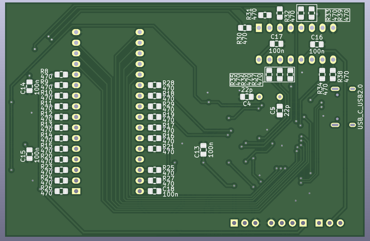Click the C13 capacitor in board center
This screenshot has width=370, height=241.
pos(203,150)
